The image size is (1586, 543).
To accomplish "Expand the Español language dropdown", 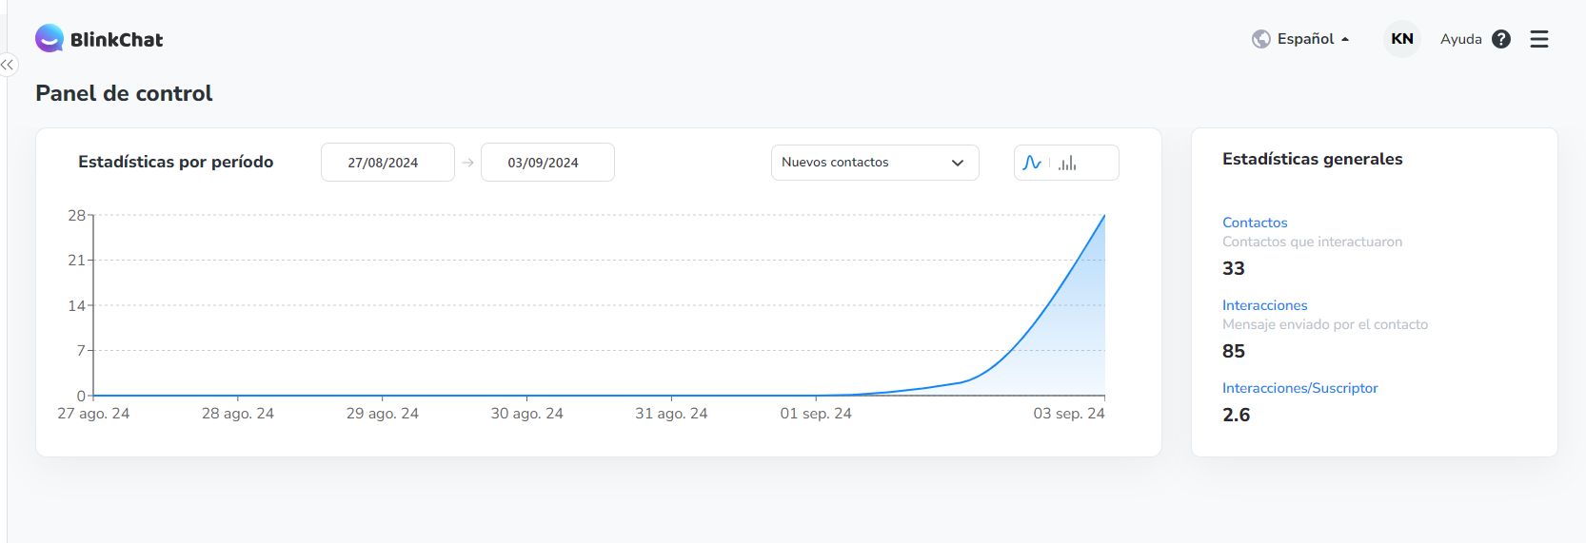I will tap(1314, 39).
